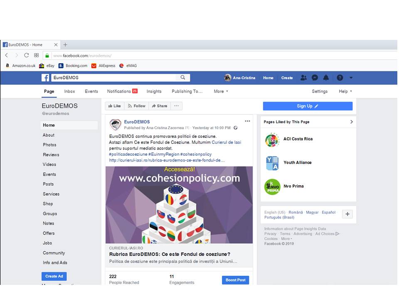Go to Home in the blue bar
Viewport: 399px width, 299px height.
click(268, 78)
